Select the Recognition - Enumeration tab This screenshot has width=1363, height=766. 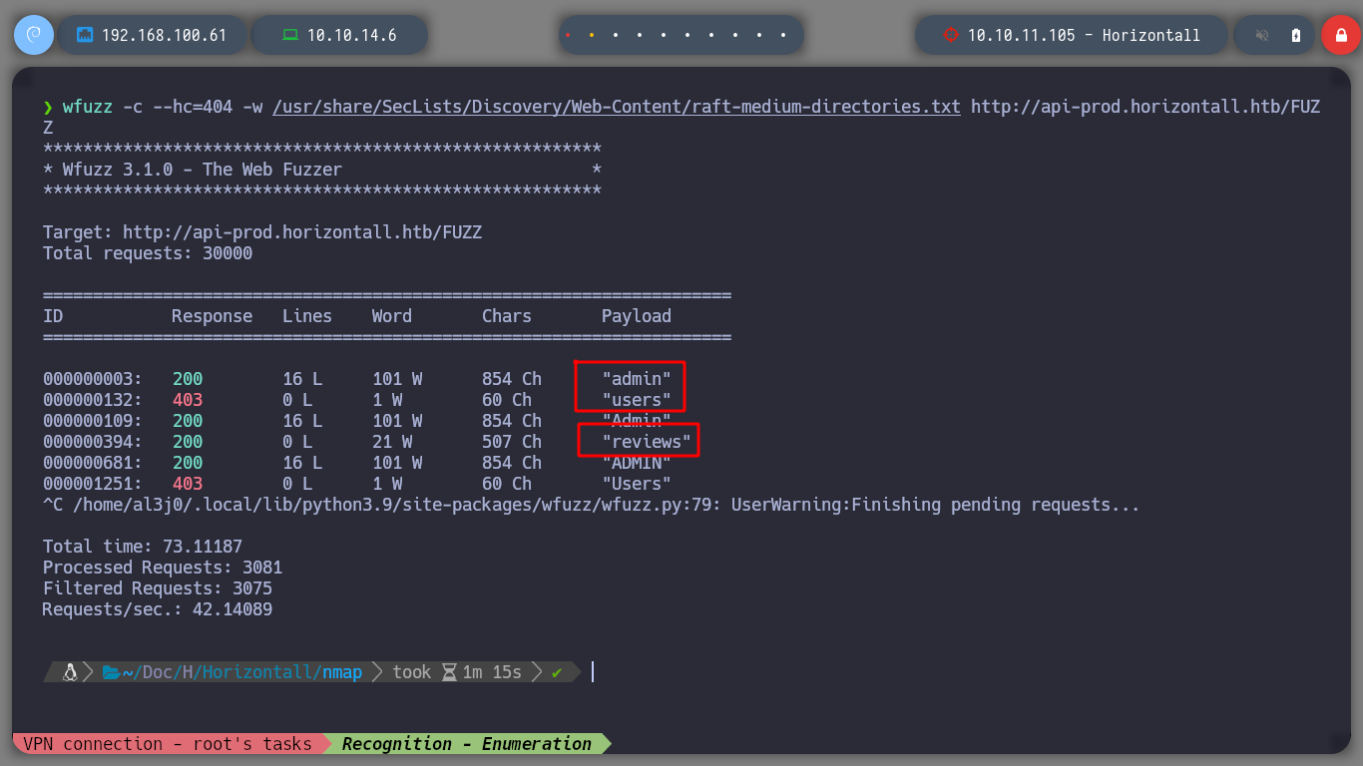(x=467, y=744)
